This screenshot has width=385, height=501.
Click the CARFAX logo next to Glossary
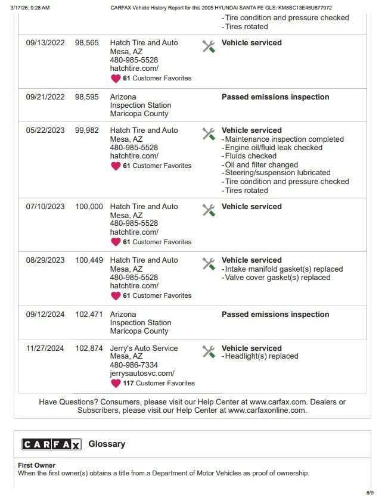(51, 444)
